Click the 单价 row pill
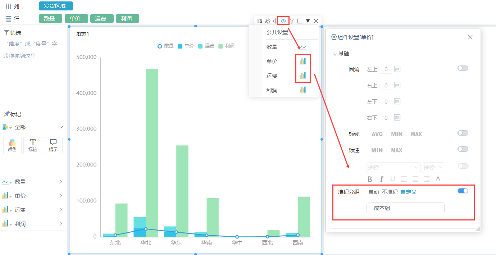The height and width of the screenshot is (255, 496). 76,19
